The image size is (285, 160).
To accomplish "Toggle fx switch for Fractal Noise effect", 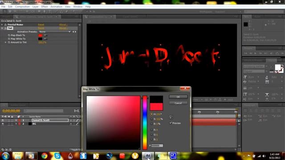I will 5,24.
